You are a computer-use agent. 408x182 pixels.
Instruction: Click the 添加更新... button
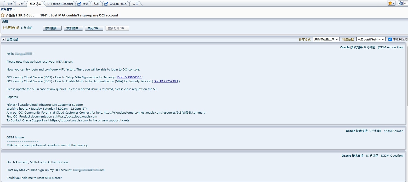coord(52,28)
